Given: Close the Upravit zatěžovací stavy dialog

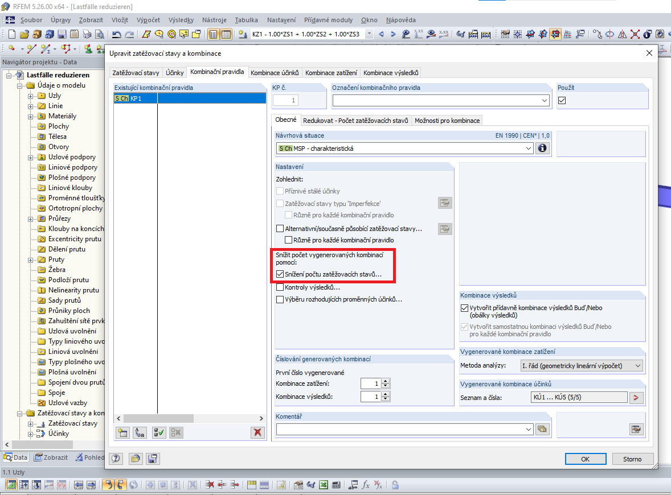Looking at the screenshot, I should tap(649, 53).
